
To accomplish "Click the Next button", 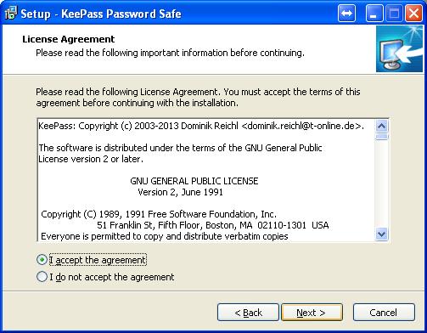I will (x=312, y=313).
